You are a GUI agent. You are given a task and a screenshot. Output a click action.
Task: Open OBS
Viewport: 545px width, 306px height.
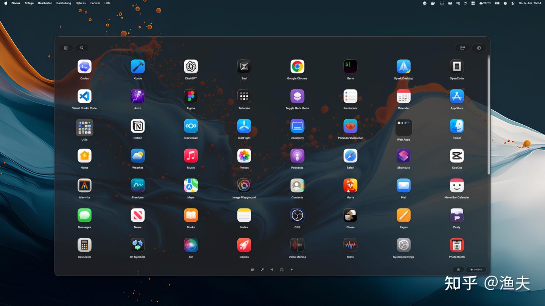297,215
